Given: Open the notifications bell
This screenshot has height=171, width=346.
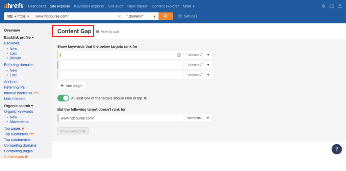Looking at the screenshot, I should click(323, 6).
